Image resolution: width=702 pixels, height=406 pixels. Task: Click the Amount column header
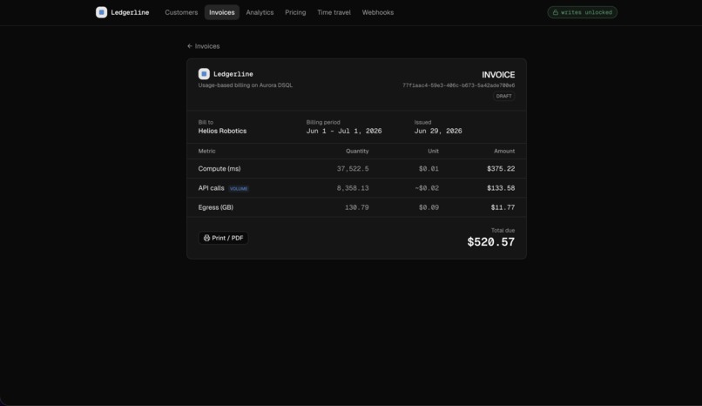pyautogui.click(x=504, y=152)
